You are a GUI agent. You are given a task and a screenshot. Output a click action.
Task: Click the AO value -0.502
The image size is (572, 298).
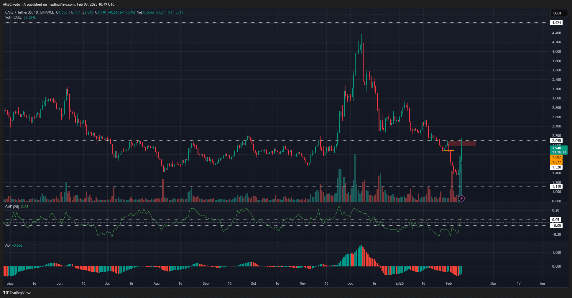(x=17, y=245)
